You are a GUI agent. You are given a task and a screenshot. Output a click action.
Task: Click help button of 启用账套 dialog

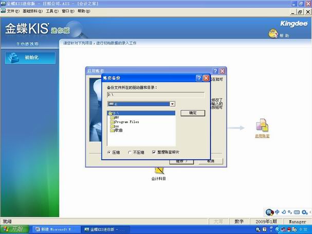[215, 71]
